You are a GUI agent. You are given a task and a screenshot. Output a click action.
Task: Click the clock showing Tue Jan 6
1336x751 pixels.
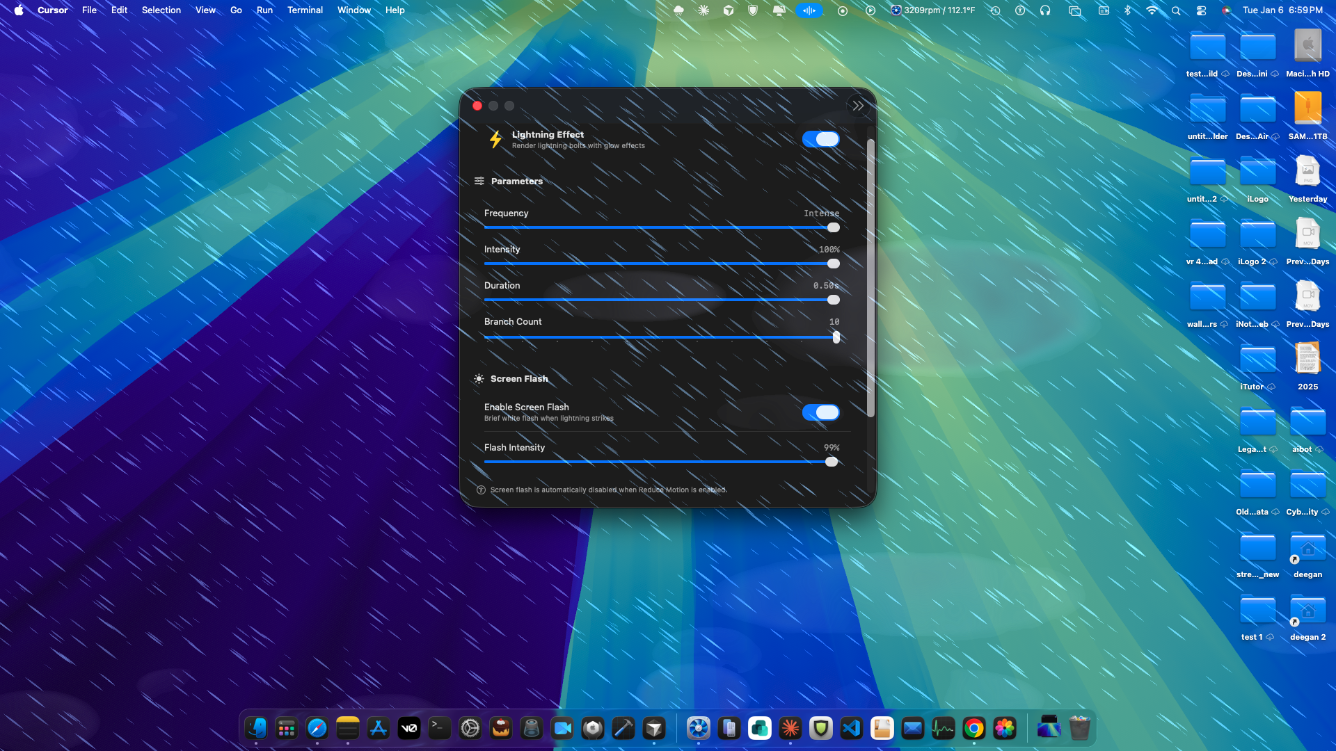pos(1282,10)
